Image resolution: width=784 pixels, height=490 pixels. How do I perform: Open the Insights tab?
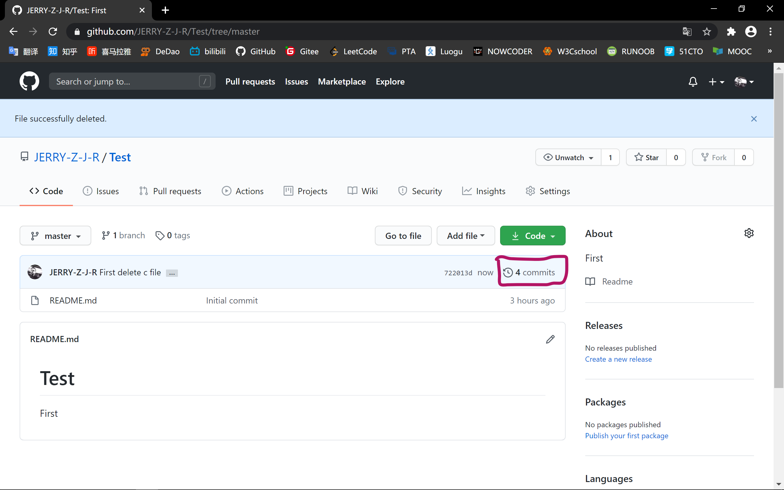[x=484, y=191]
